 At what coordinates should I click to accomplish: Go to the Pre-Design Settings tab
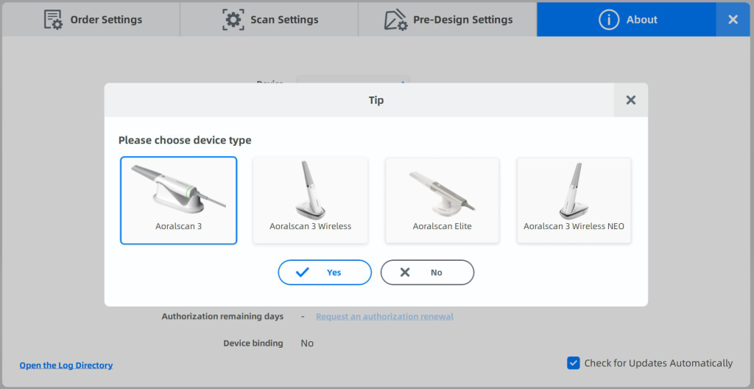(448, 19)
